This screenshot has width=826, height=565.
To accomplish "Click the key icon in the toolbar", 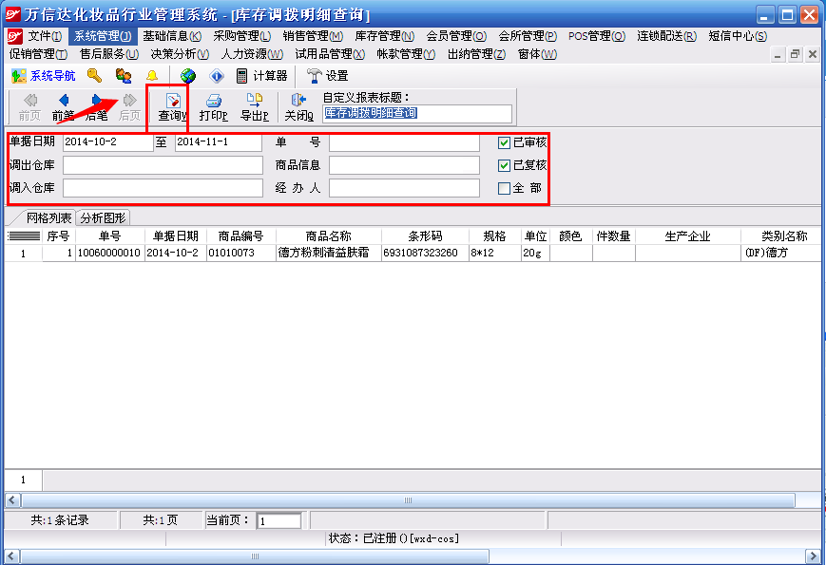I will tap(94, 76).
